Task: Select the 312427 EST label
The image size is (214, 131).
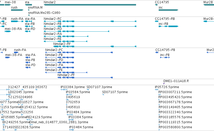Action: (x=14, y=87)
